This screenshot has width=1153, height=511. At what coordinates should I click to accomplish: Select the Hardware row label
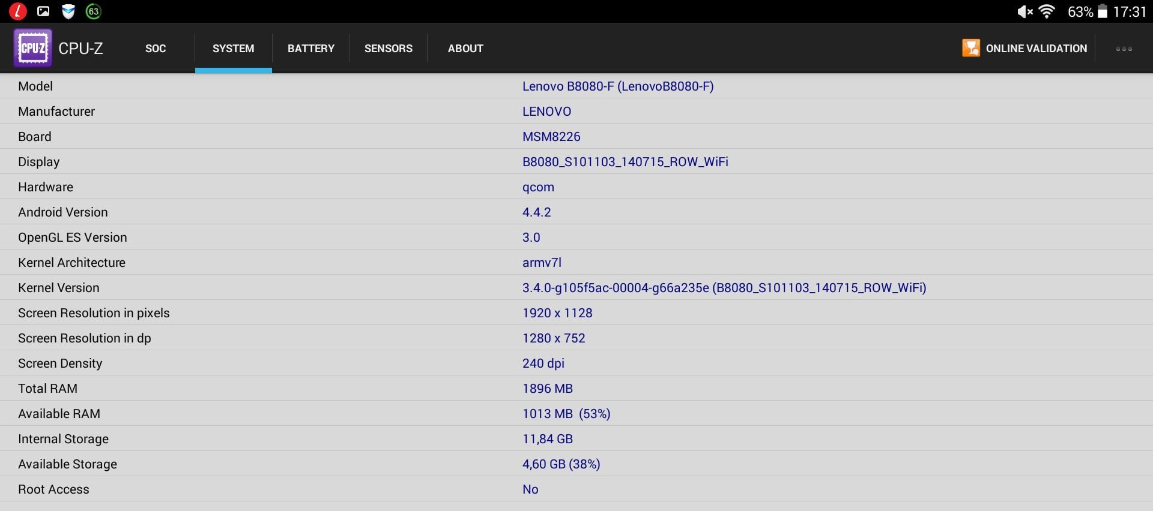coord(46,187)
